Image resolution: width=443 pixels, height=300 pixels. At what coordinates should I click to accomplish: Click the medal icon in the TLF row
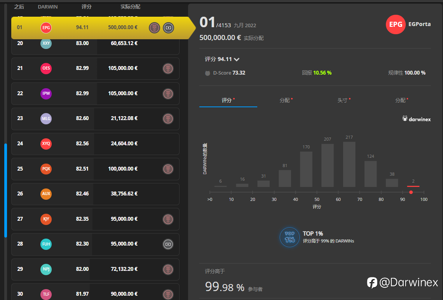click(x=168, y=294)
